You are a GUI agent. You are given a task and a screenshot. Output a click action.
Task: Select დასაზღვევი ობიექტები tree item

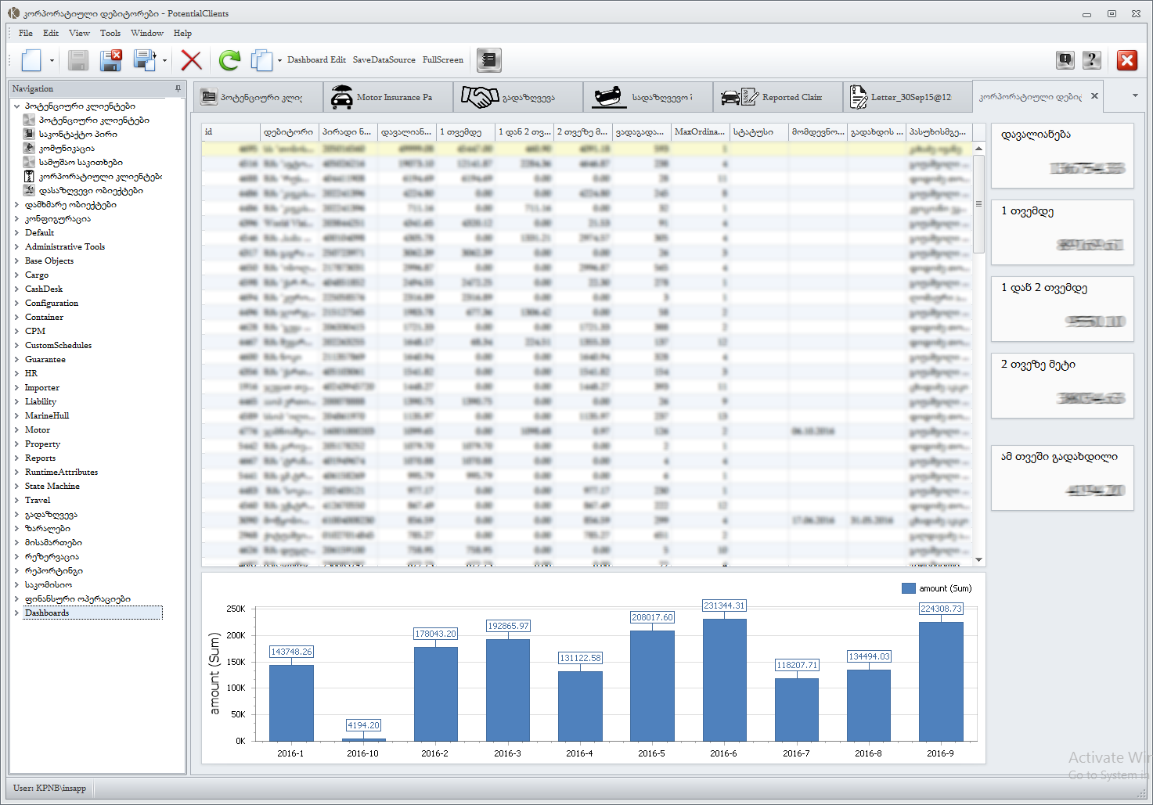tap(91, 190)
